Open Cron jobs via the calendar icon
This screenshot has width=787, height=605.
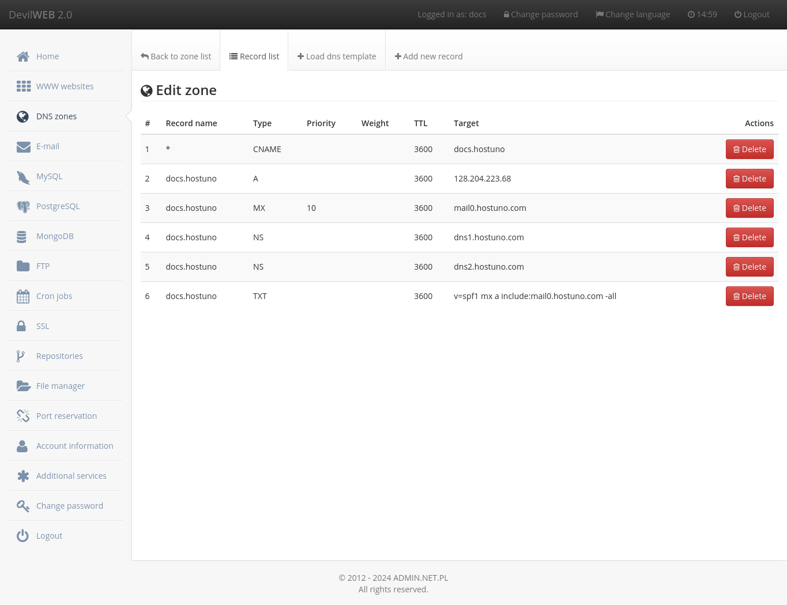click(23, 296)
